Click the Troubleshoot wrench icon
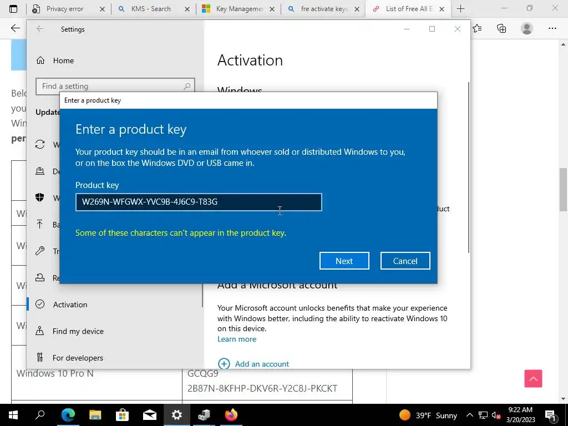568x426 pixels. coord(40,251)
